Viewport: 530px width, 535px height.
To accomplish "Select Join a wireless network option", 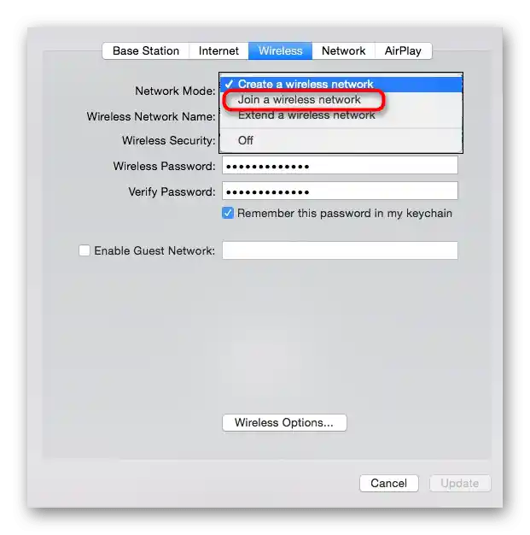I will point(341,100).
